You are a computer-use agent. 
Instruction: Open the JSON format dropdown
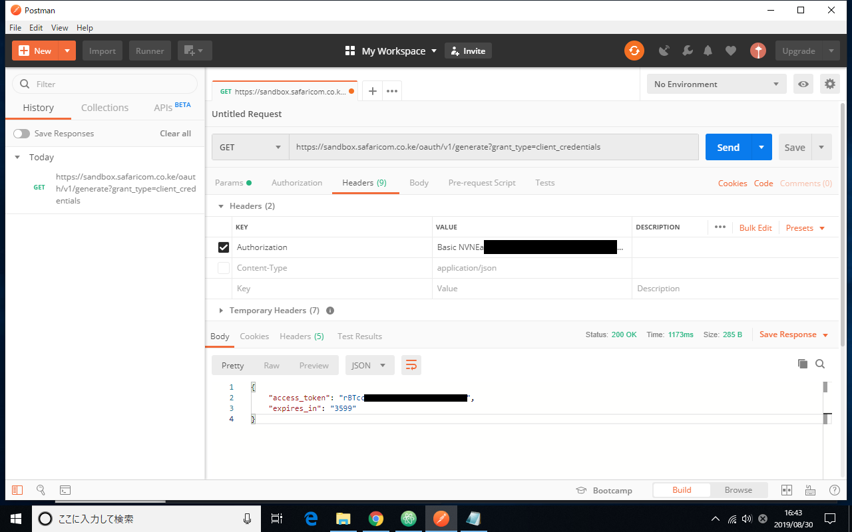369,365
